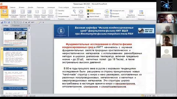Open Образец заметок master view

[x=50, y=13]
